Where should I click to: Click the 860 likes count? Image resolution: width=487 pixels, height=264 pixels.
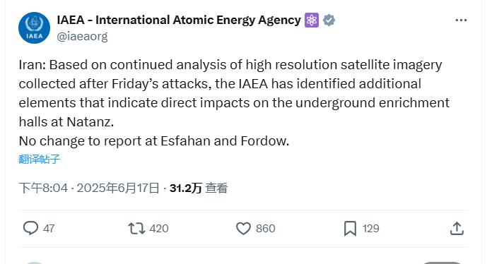266,229
